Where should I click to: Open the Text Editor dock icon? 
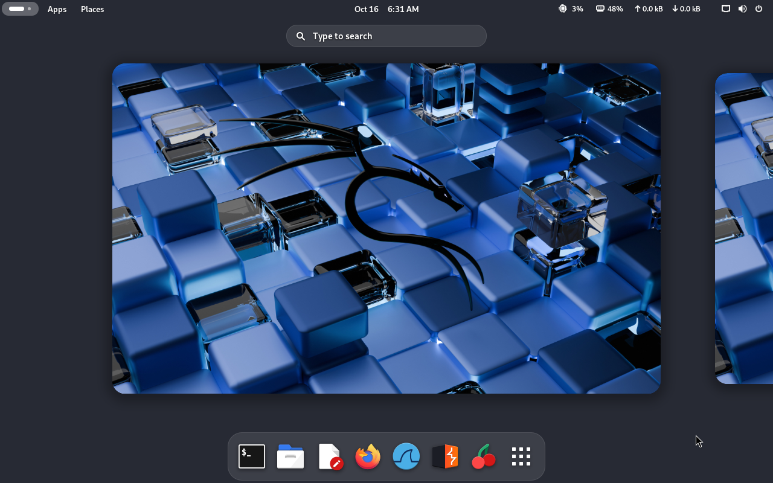click(330, 456)
